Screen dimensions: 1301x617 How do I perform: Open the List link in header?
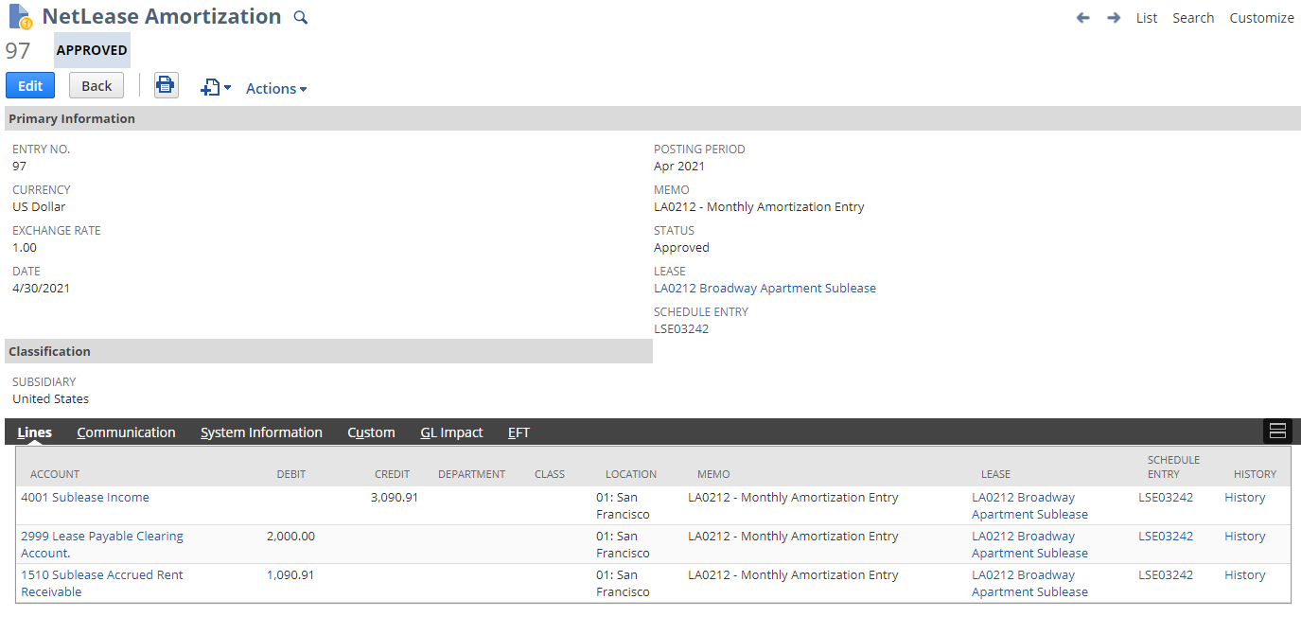[x=1146, y=18]
